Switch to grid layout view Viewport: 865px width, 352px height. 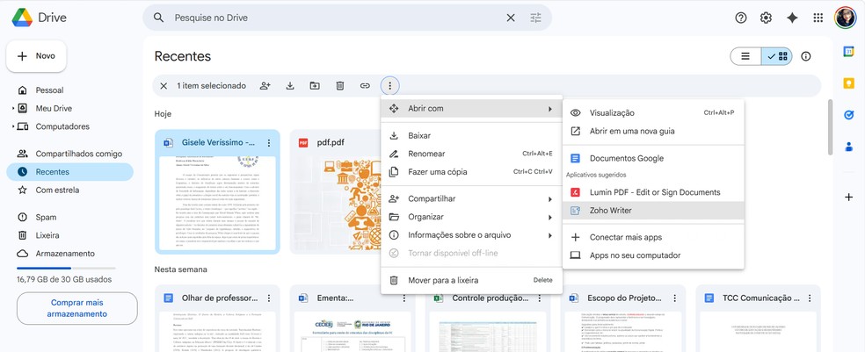[777, 56]
